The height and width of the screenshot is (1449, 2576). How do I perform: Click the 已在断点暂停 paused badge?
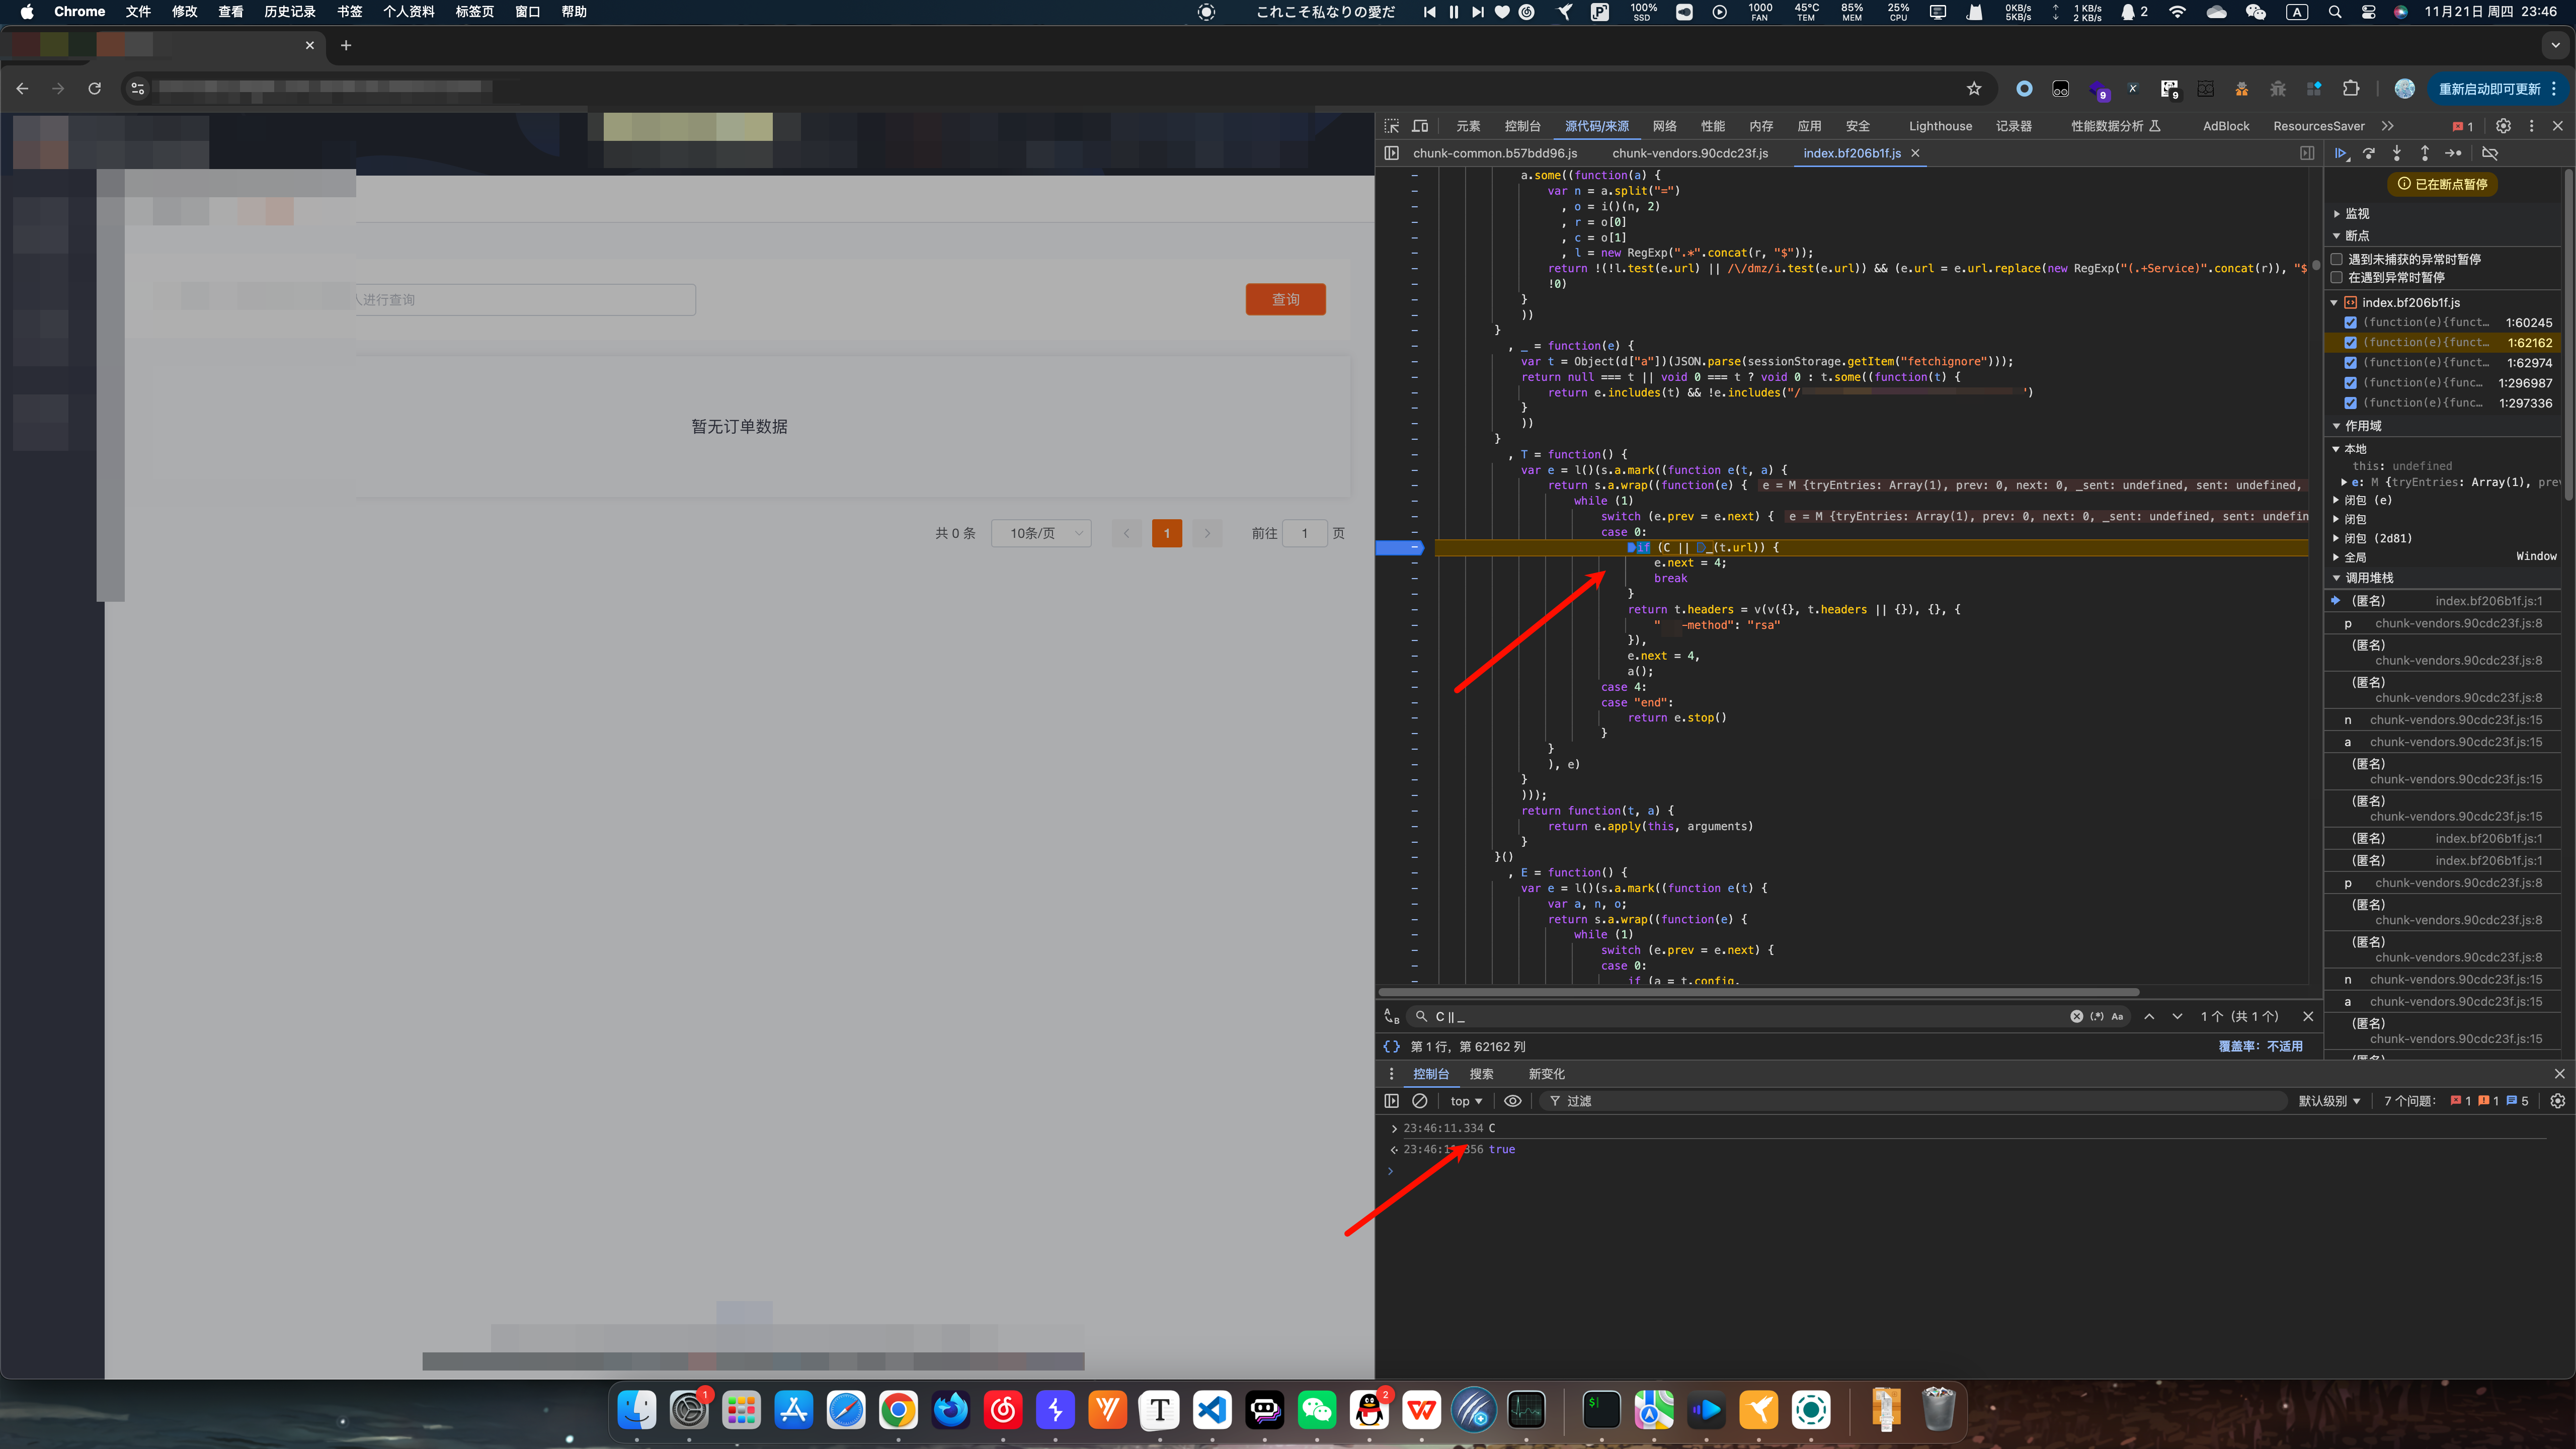(x=2442, y=184)
